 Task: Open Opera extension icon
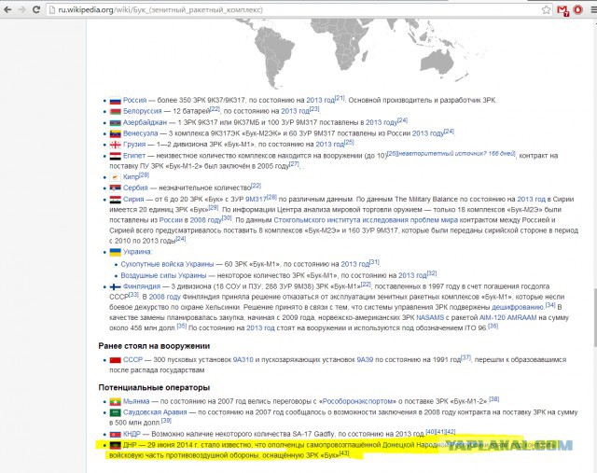tap(578, 10)
